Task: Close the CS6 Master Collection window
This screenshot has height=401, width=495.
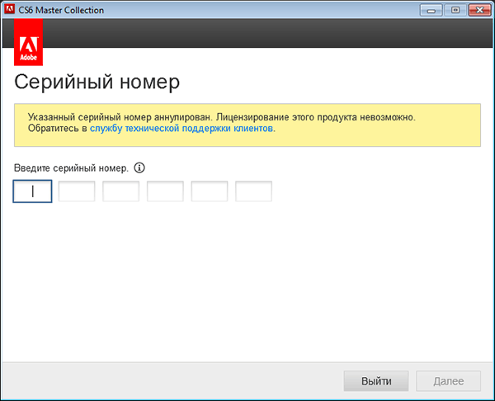Action: (479, 10)
